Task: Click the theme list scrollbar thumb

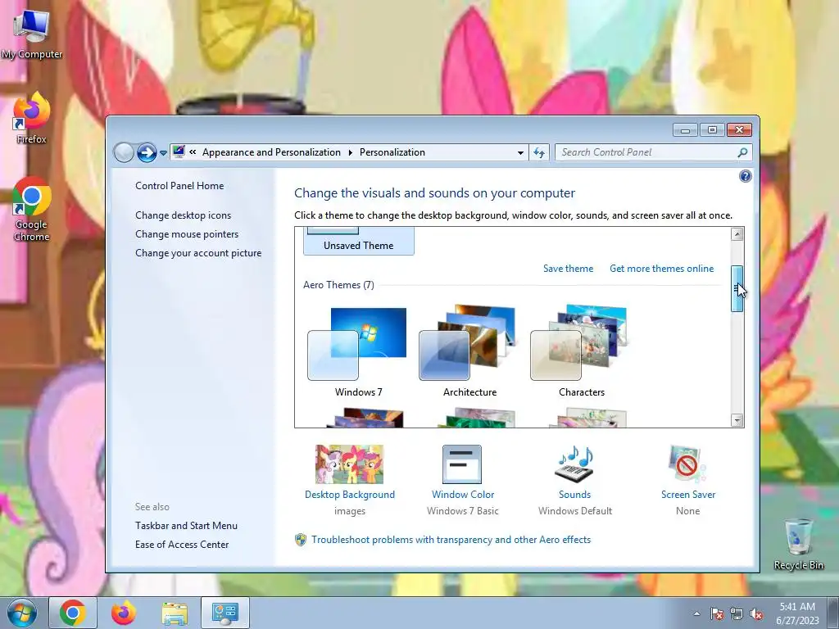Action: [x=737, y=289]
